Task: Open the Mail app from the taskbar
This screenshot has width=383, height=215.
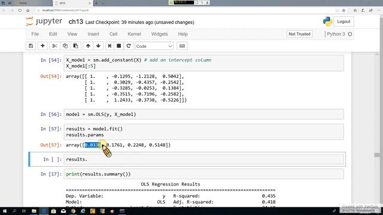Action: (x=63, y=211)
